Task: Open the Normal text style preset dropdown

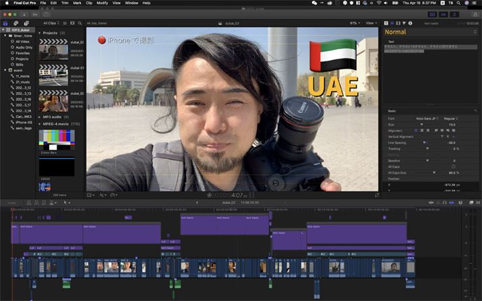Action: [x=430, y=32]
